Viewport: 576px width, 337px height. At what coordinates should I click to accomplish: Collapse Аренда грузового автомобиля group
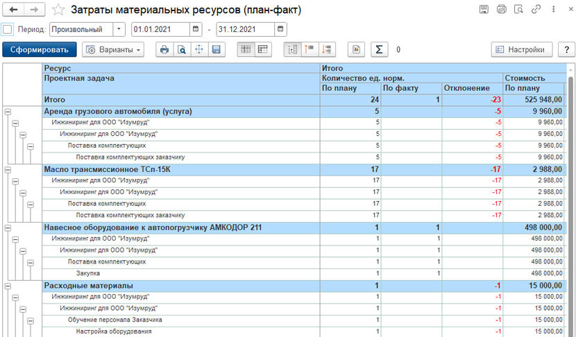tap(8, 112)
